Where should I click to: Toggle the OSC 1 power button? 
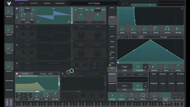(x=17, y=9)
